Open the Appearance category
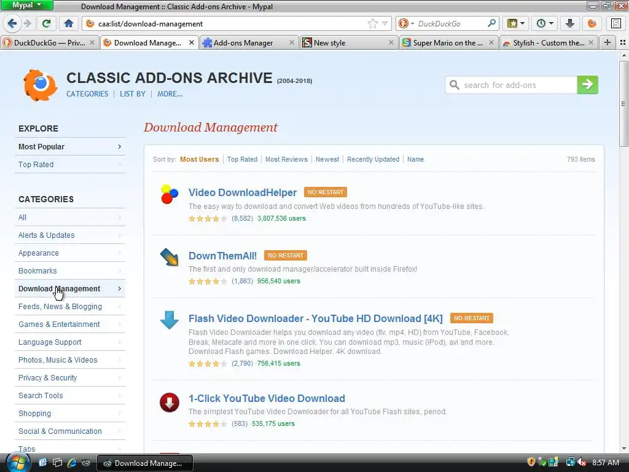Screen dimensions: 629x472 click(70, 253)
